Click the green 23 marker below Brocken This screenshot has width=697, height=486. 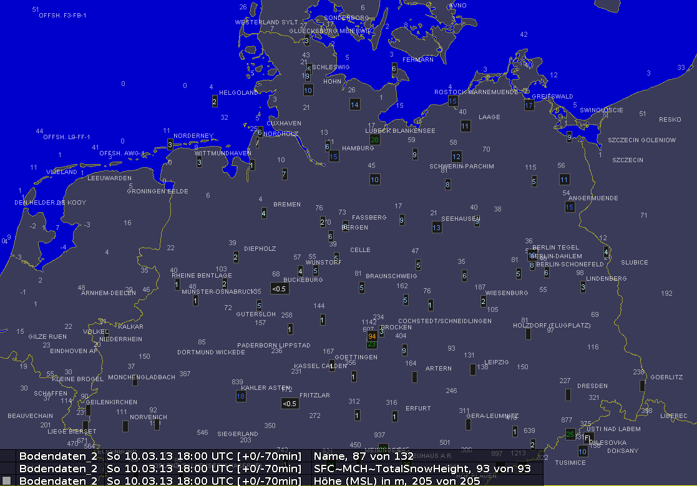pyautogui.click(x=372, y=344)
